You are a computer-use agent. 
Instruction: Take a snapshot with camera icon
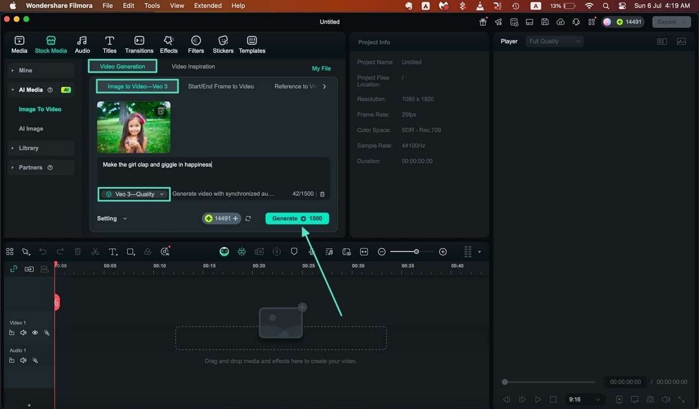651,400
